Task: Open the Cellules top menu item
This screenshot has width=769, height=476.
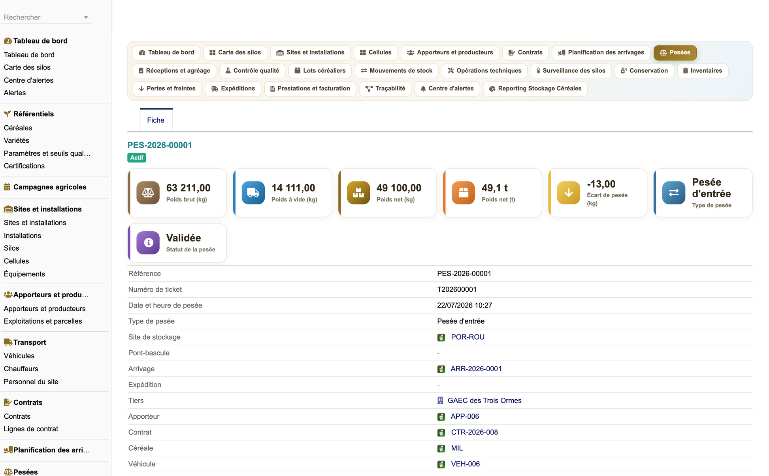Action: point(376,53)
